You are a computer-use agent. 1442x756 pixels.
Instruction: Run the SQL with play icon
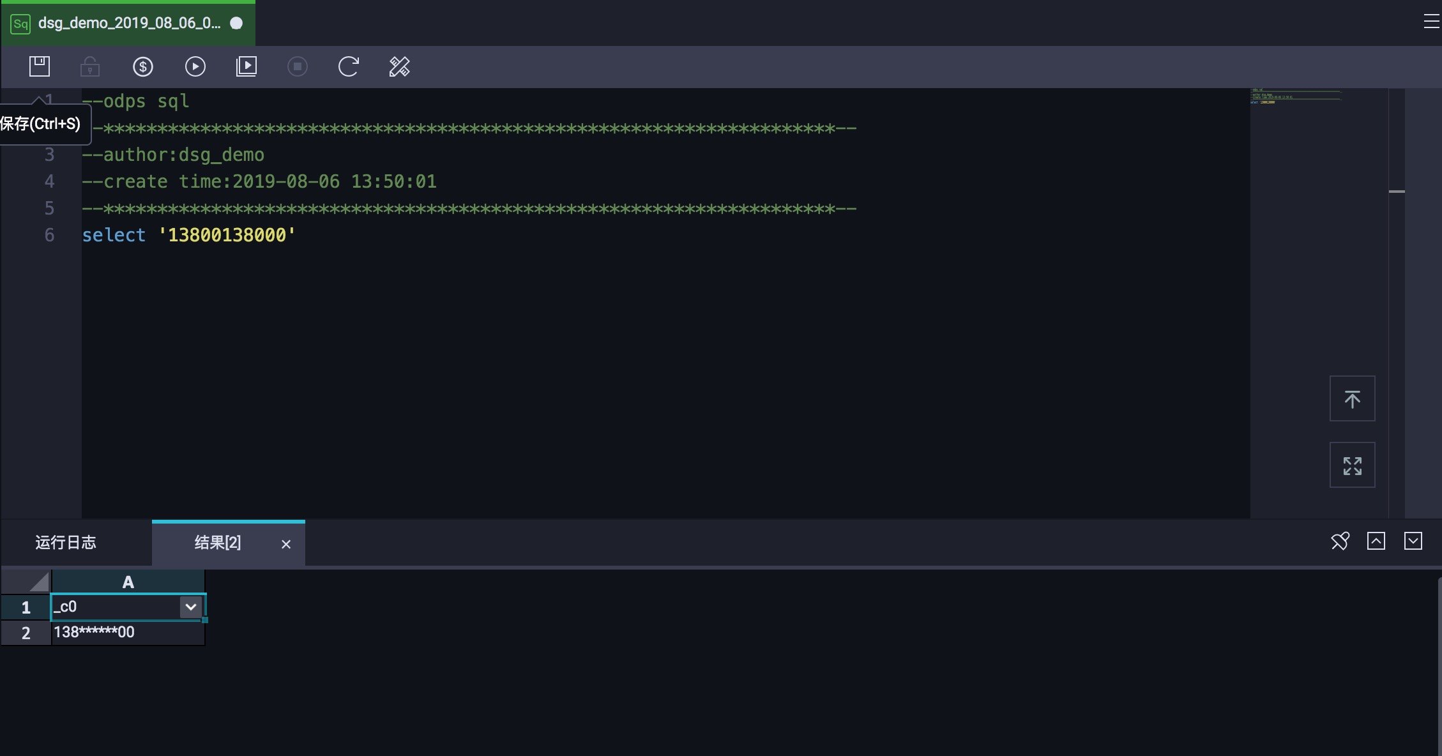click(x=195, y=66)
